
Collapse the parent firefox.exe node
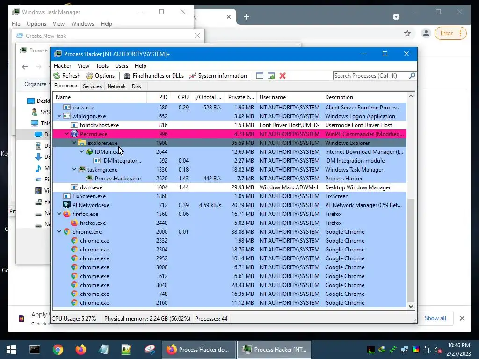[59, 214]
